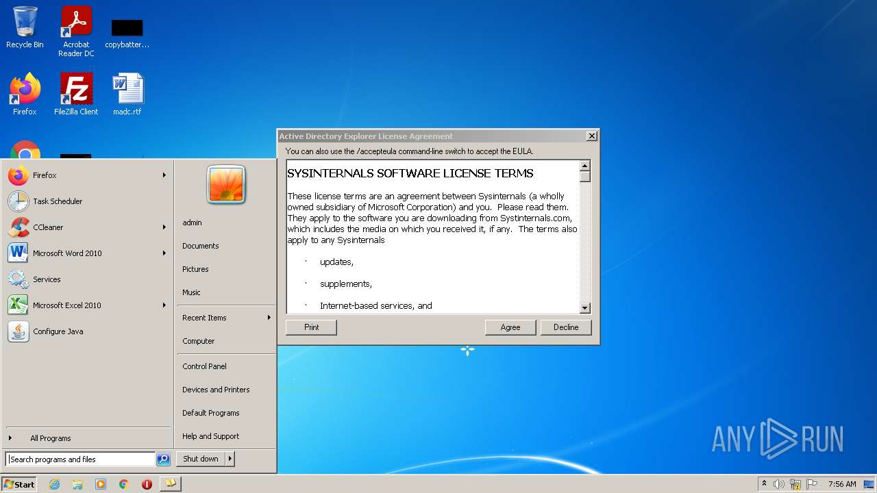Click the Firefox icon in Start menu
Image resolution: width=877 pixels, height=493 pixels.
coord(18,175)
